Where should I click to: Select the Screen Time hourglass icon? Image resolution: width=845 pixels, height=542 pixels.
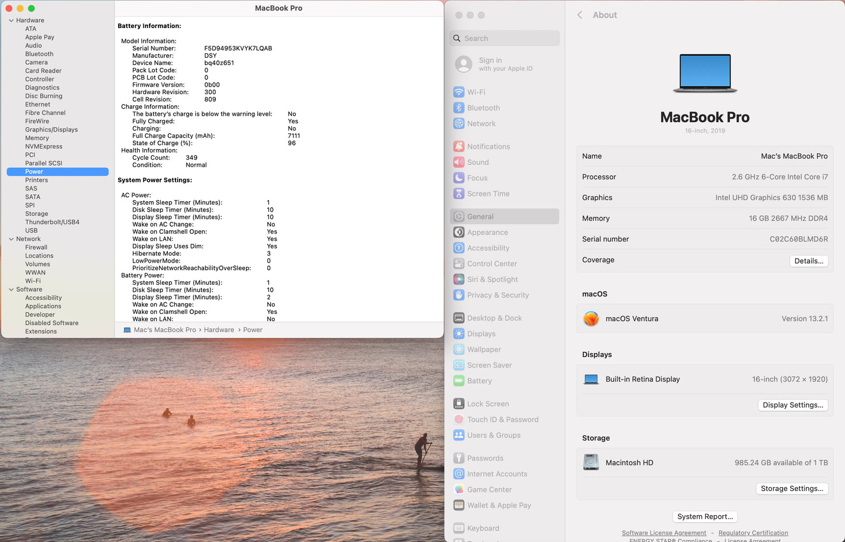click(x=459, y=194)
